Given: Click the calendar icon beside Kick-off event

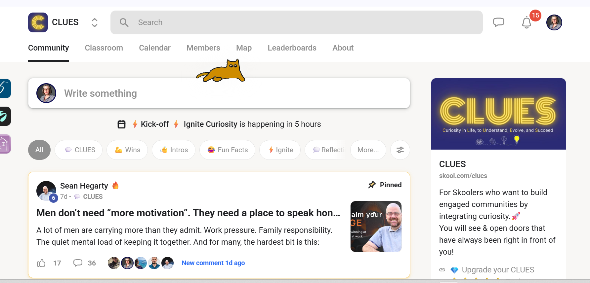Looking at the screenshot, I should (x=122, y=124).
